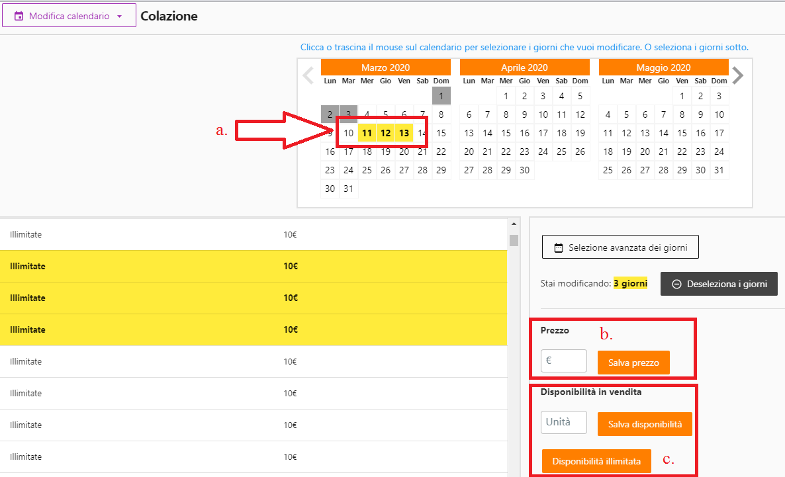This screenshot has width=785, height=477.
Task: Go to previous months with left arrow
Action: (x=308, y=75)
